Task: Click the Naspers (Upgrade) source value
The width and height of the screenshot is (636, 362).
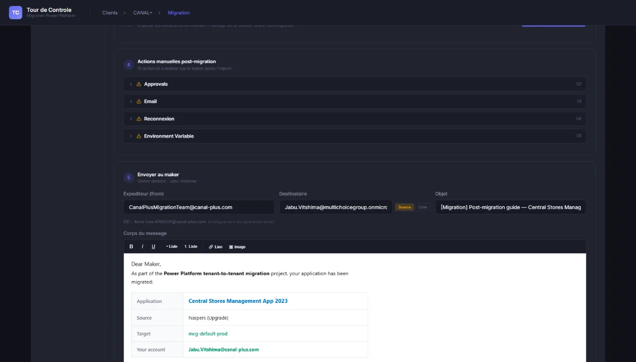Action: pos(209,318)
